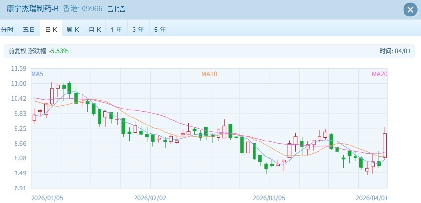Click the MA20 legend label
This screenshot has width=421, height=203.
379,74
